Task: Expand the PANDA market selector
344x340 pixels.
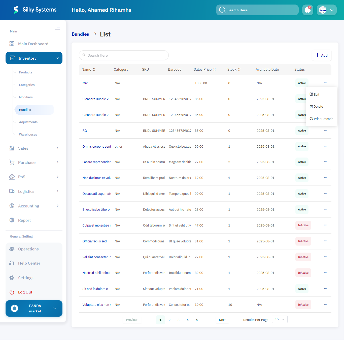Action: (x=55, y=309)
